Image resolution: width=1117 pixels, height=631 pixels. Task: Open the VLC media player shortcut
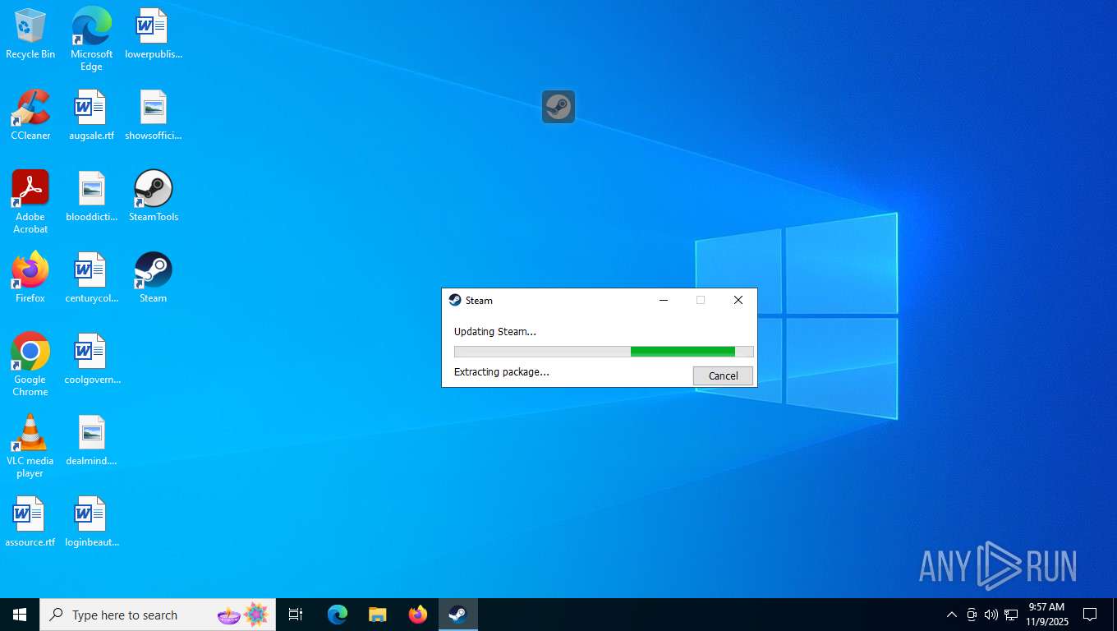pos(30,446)
